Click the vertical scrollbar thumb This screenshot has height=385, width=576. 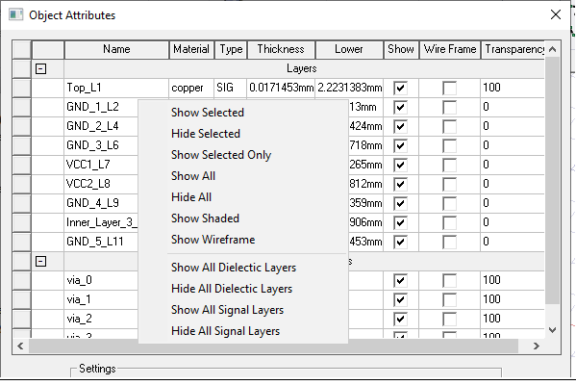pyautogui.click(x=552, y=180)
